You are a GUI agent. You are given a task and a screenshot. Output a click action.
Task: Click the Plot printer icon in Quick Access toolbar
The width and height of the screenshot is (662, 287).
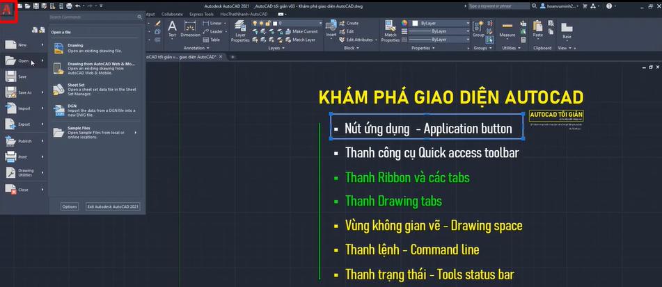69,6
